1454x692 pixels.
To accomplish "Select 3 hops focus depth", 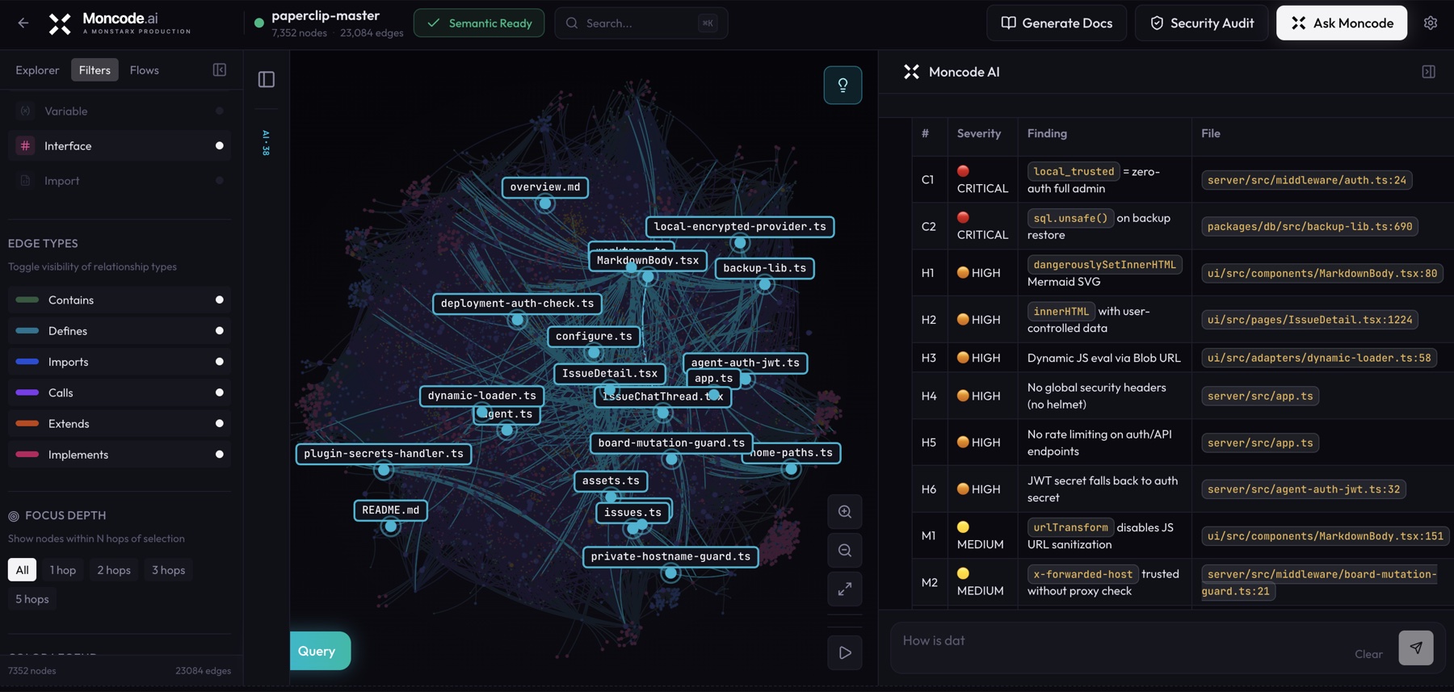I will [169, 569].
